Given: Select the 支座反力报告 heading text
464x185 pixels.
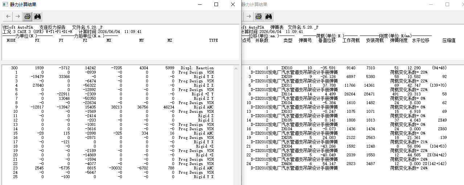Looking at the screenshot, I should [52, 27].
